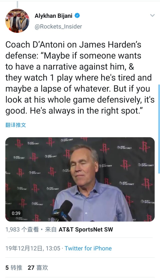This screenshot has width=160, height=279.
Task: Click the thread connector line above avatar
Action: [x=17, y=4]
